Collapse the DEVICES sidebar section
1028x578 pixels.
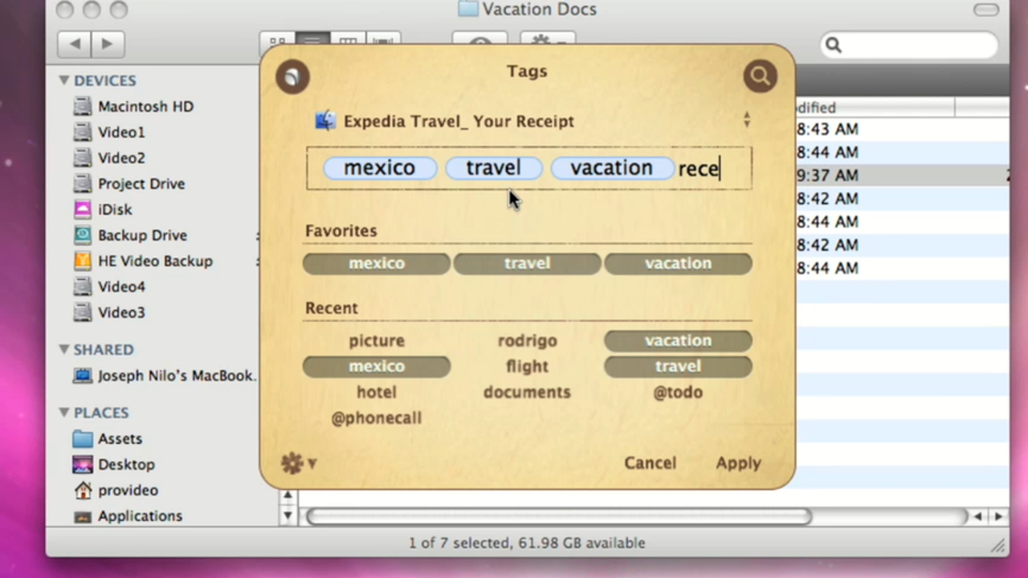pos(63,80)
